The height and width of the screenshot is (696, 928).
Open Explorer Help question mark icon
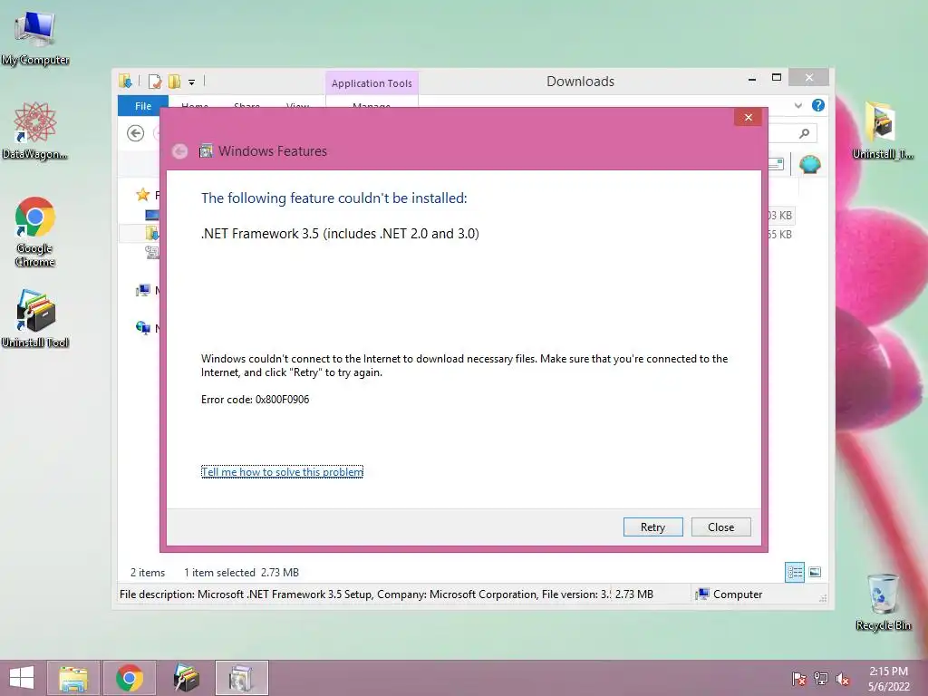(x=818, y=105)
